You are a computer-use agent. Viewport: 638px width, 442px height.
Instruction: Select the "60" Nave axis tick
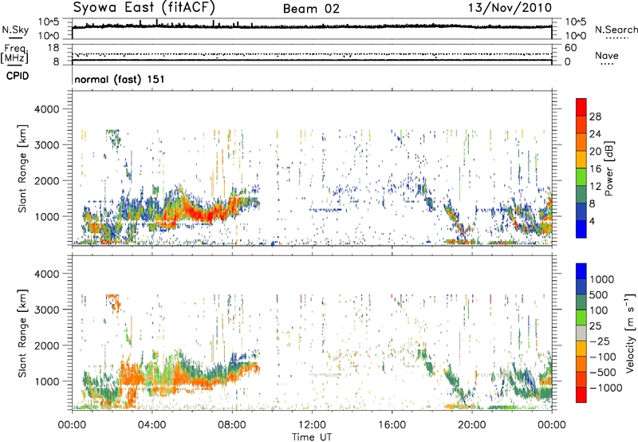(571, 48)
